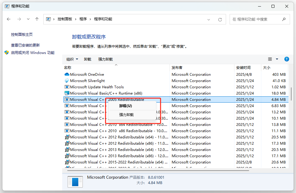Screen dimensions: 296x193
Task: Select Visual C++ 2015-2022 Redistributable (x64)
Action: (176, 162)
